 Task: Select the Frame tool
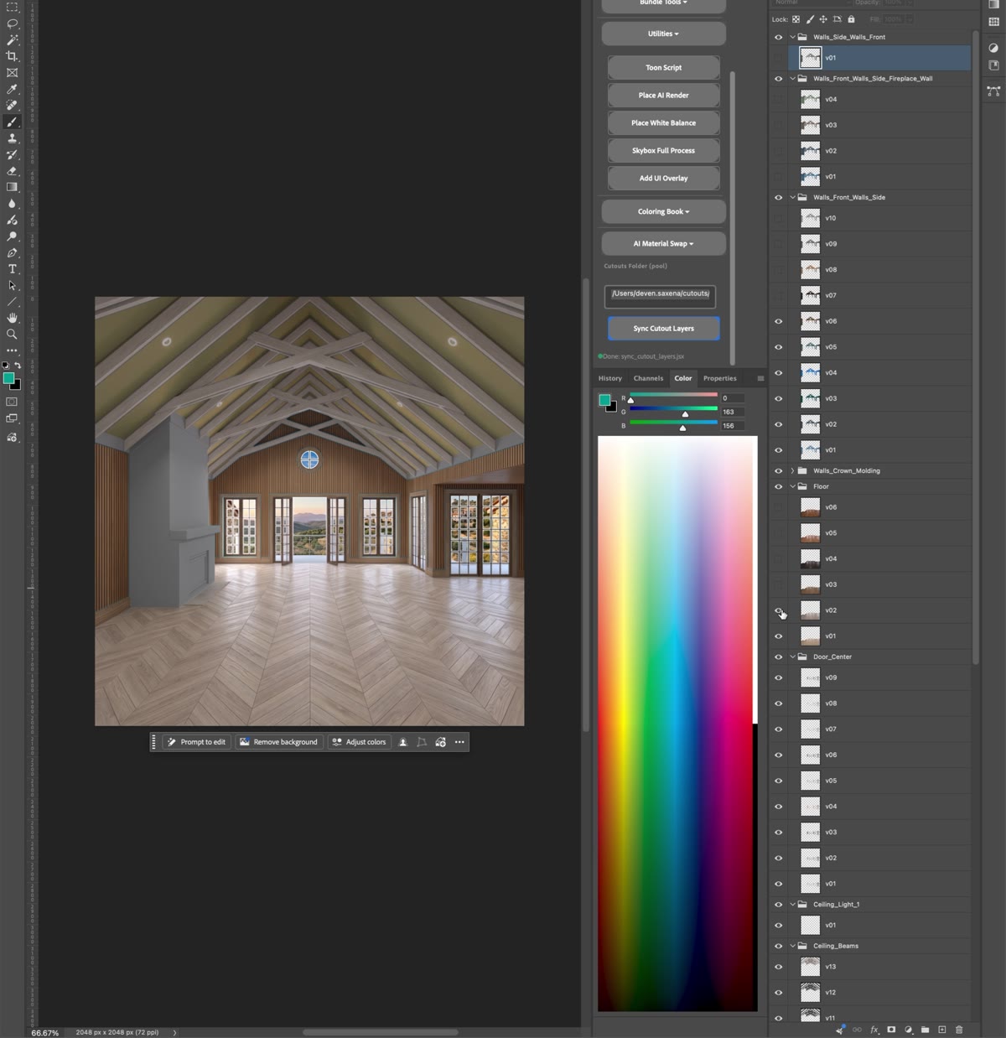click(x=12, y=73)
